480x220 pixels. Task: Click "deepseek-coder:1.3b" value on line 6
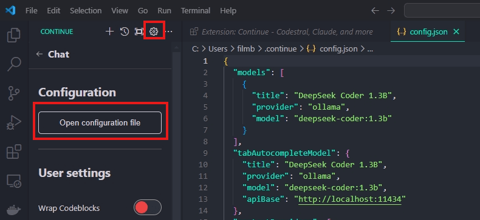click(x=343, y=119)
